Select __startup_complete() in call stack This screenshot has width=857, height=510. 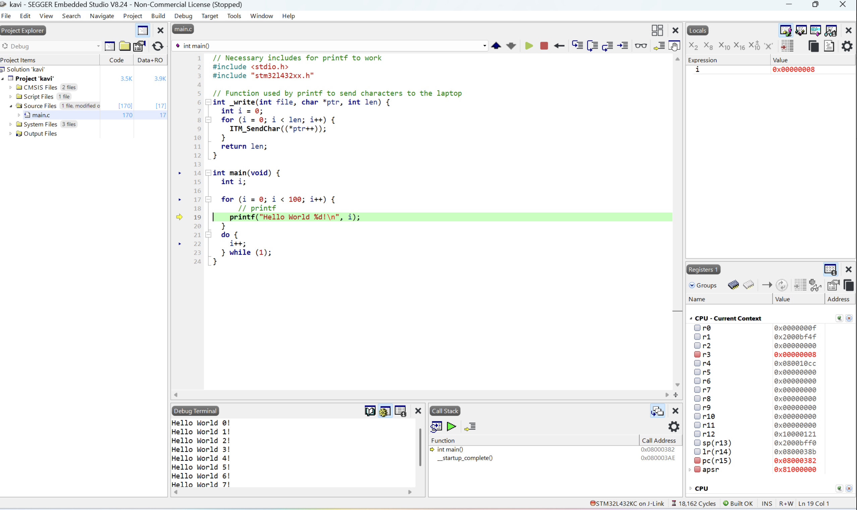tap(465, 458)
